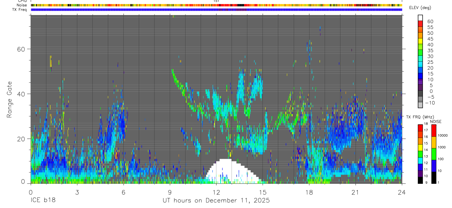This screenshot has width=452, height=208.
Task: Click the '1' label on NOISE colorbar
Action: (x=438, y=183)
